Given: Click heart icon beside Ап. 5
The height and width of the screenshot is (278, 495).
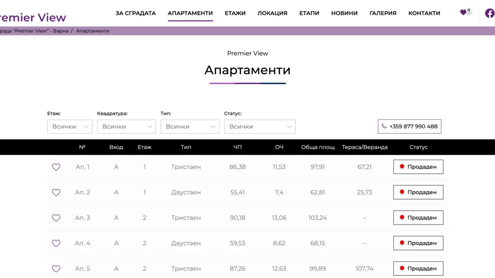Looking at the screenshot, I should pos(56,269).
